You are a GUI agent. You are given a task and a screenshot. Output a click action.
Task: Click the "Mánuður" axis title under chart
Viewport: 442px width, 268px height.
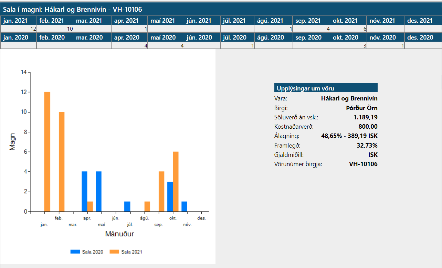pos(119,234)
